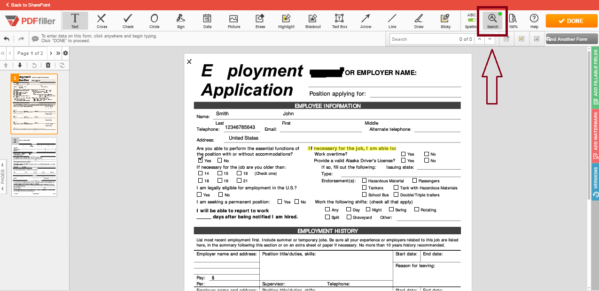599x291 pixels.
Task: Check No for Alaska Driver's License
Action: coord(427,160)
